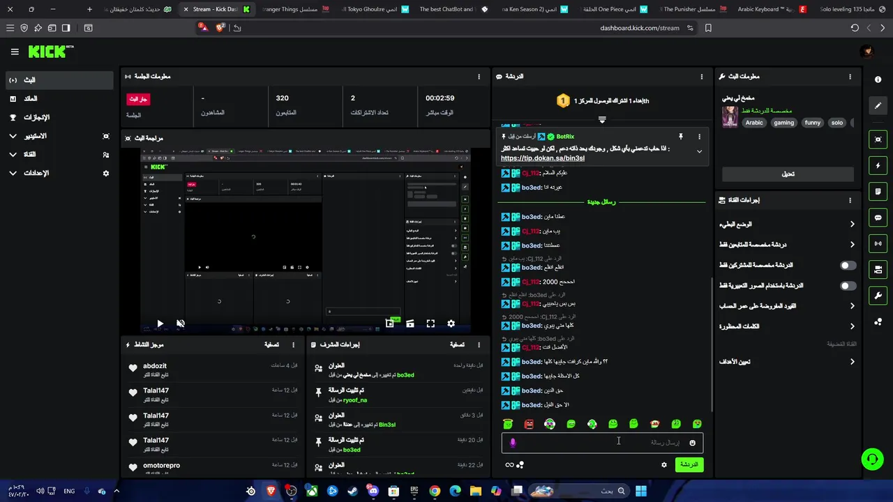Viewport: 893px width, 502px height.
Task: Insert the red angry emote
Action: coord(529,424)
